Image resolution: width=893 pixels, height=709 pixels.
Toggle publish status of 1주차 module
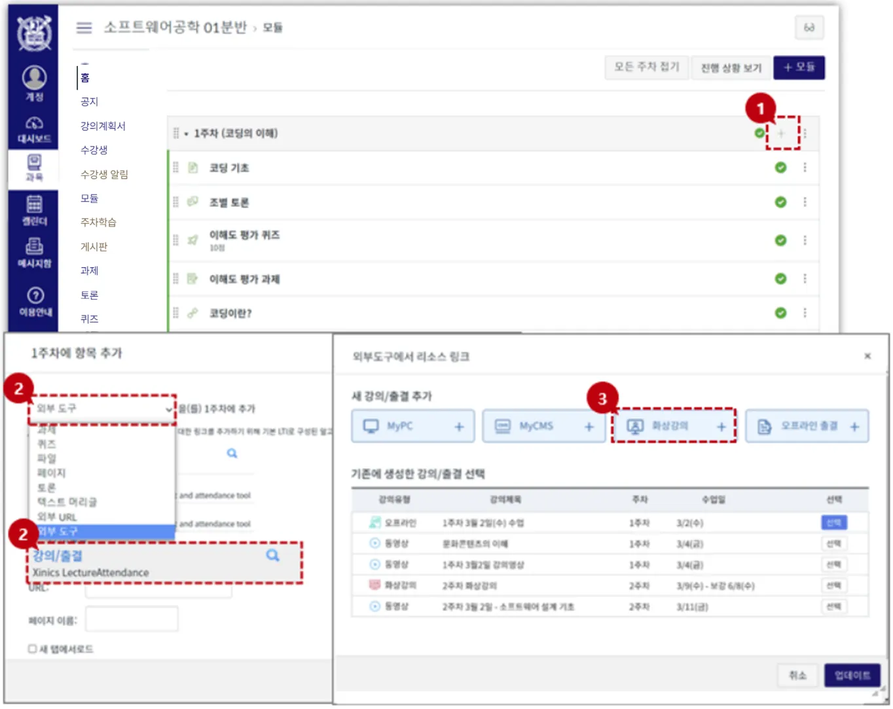[x=759, y=133]
